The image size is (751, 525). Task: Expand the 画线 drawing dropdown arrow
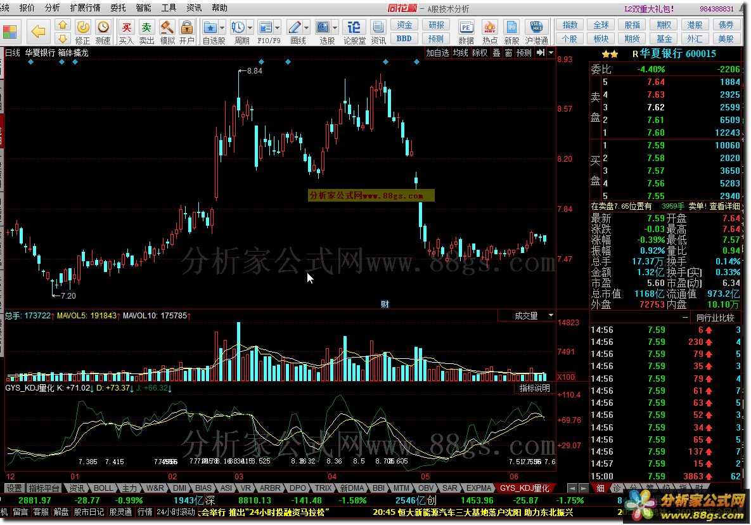point(307,28)
